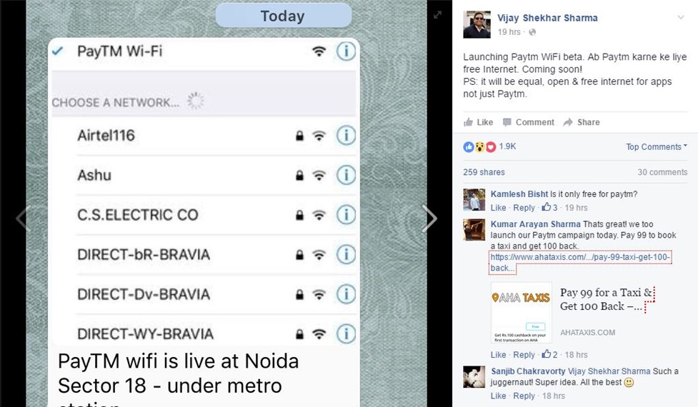This screenshot has width=698, height=407.
Task: Share the Paytm WiFi post
Action: click(x=582, y=122)
